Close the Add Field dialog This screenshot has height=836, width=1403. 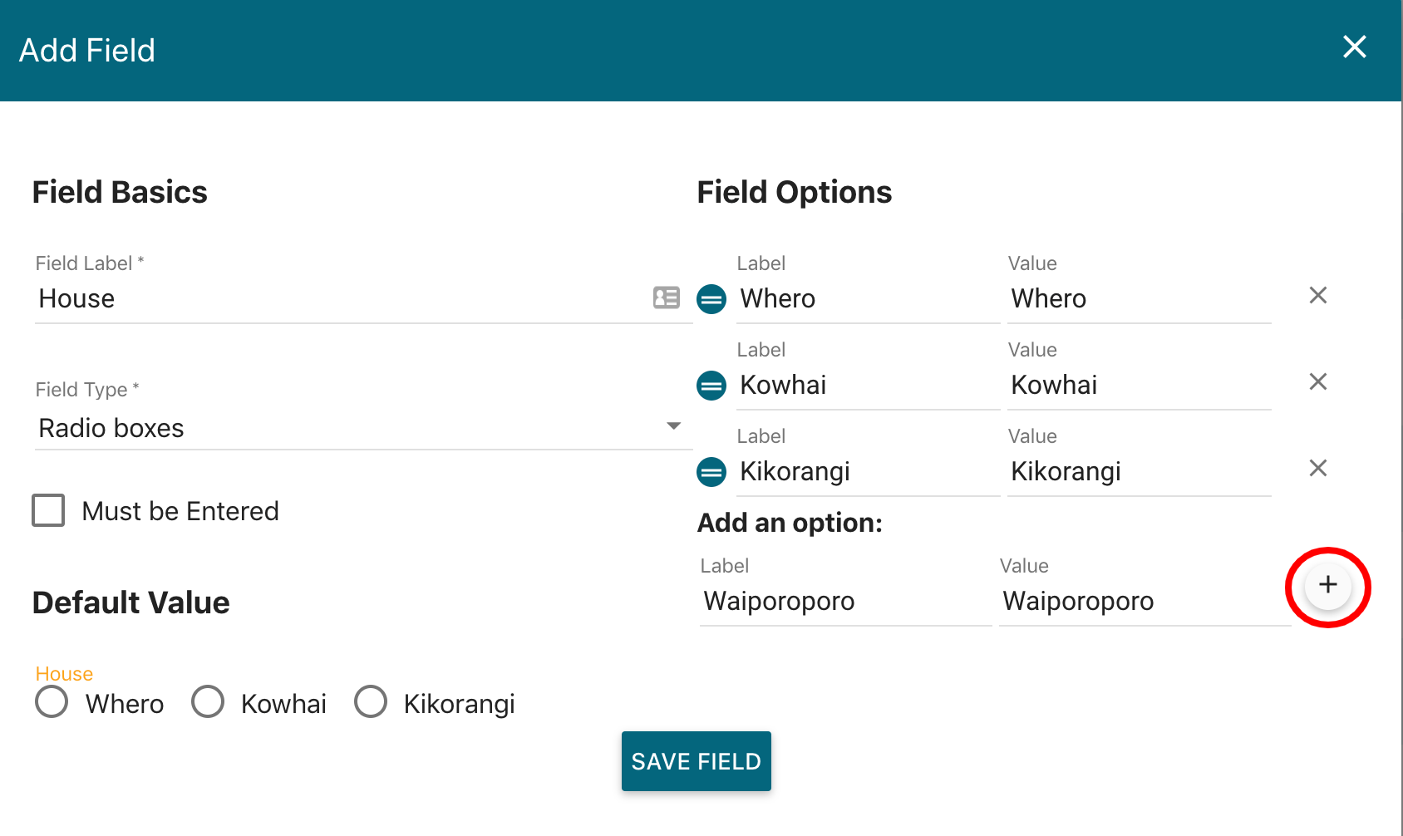[x=1355, y=47]
